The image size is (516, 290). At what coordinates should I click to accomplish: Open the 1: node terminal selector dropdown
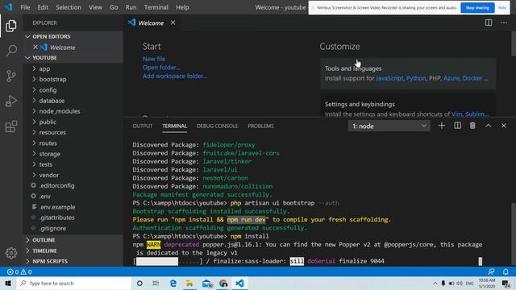tap(389, 126)
